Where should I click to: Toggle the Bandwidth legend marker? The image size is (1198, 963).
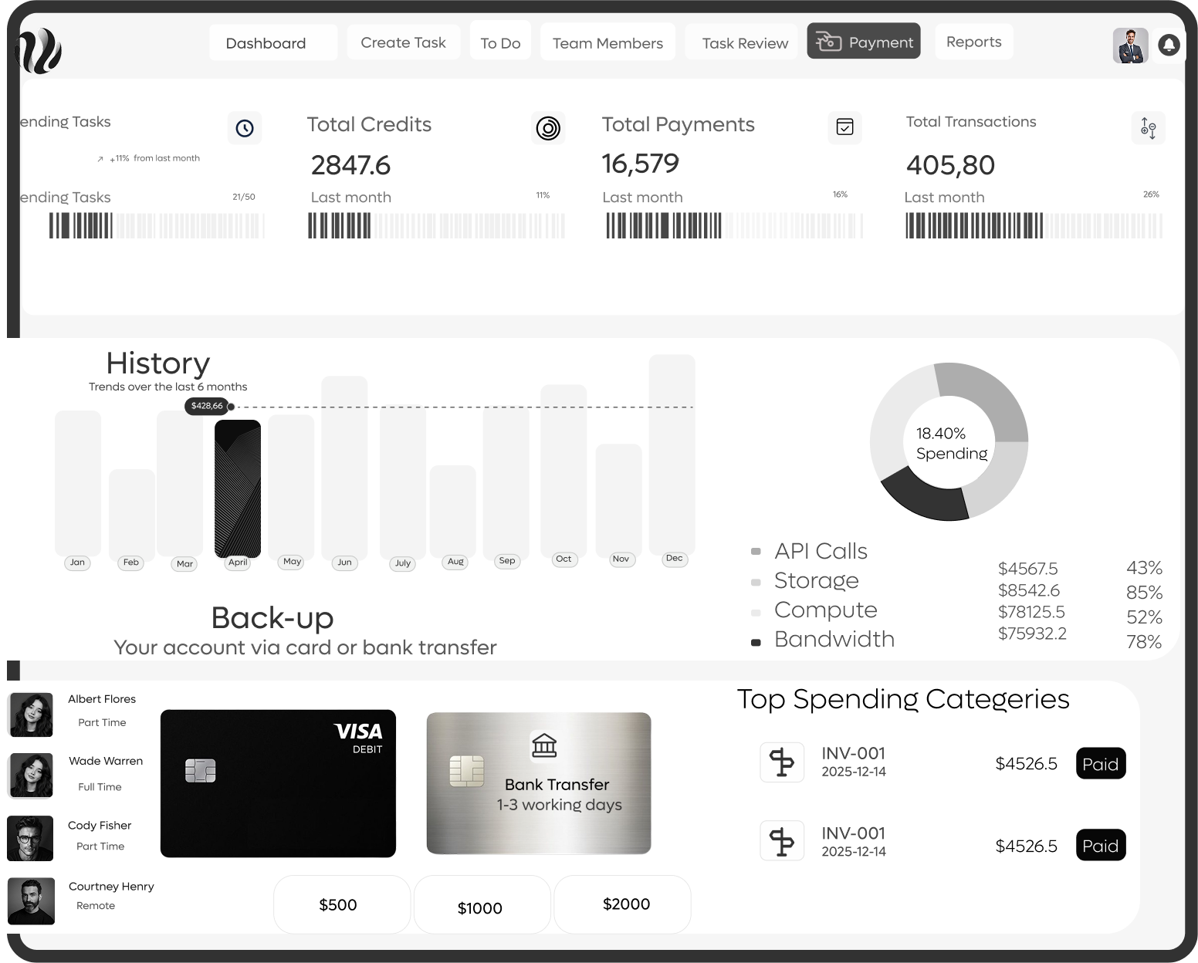coord(756,641)
